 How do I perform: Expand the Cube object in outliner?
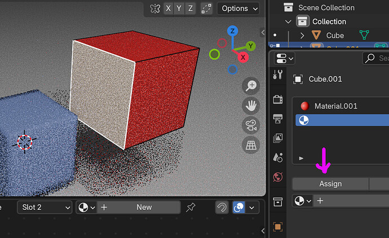(302, 36)
